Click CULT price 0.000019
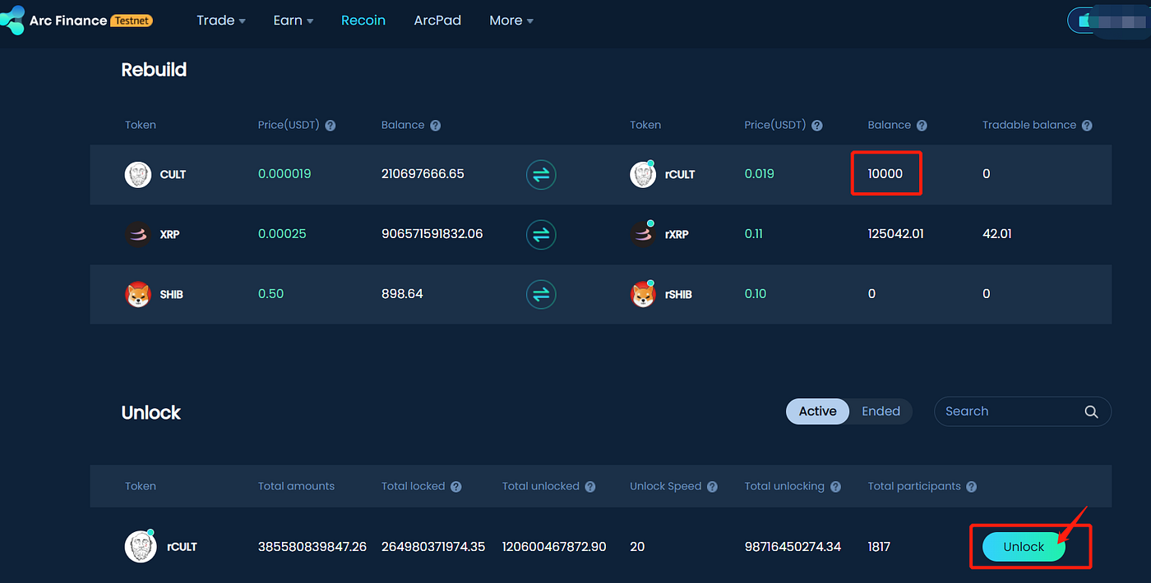The width and height of the screenshot is (1151, 583). 284,174
